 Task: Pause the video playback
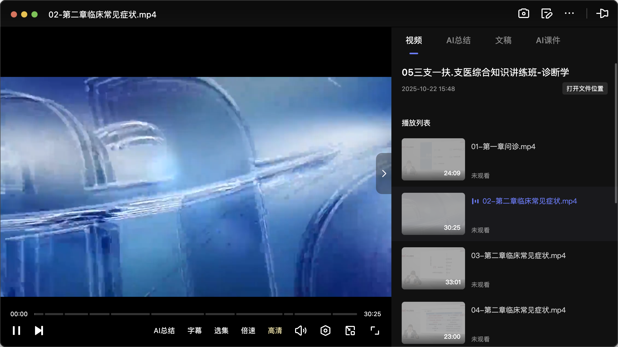pyautogui.click(x=16, y=331)
